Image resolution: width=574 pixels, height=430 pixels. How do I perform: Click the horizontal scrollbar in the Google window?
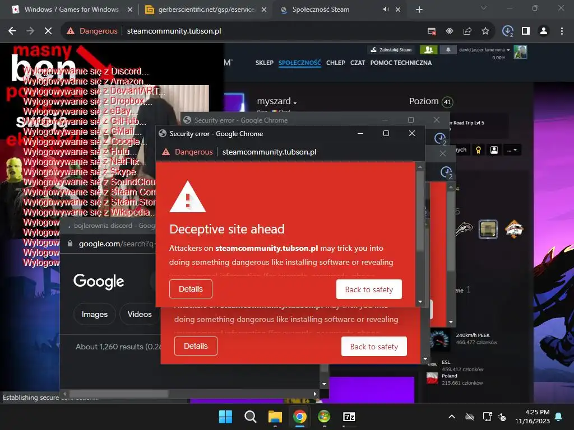[x=119, y=394]
